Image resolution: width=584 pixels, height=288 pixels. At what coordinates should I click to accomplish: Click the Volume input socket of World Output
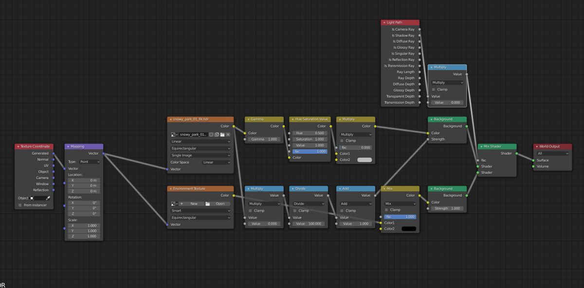pos(533,166)
